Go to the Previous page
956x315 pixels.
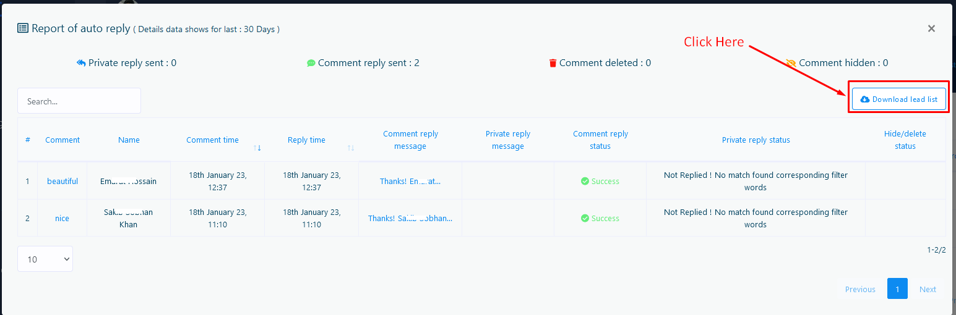(860, 289)
